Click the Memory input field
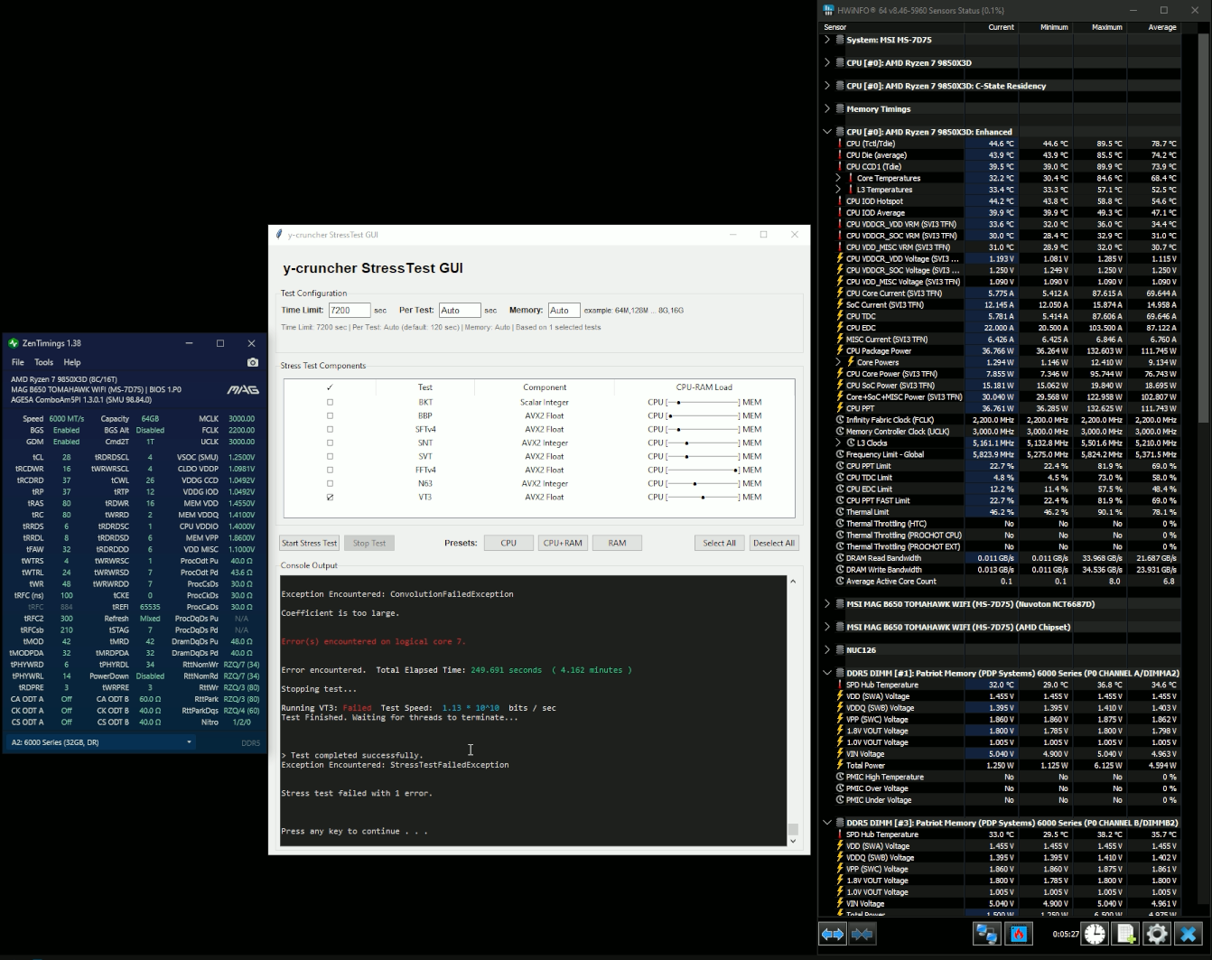This screenshot has height=960, width=1212. click(x=564, y=310)
